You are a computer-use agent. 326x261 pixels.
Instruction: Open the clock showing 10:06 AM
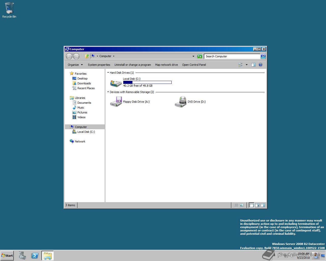coord(303,256)
